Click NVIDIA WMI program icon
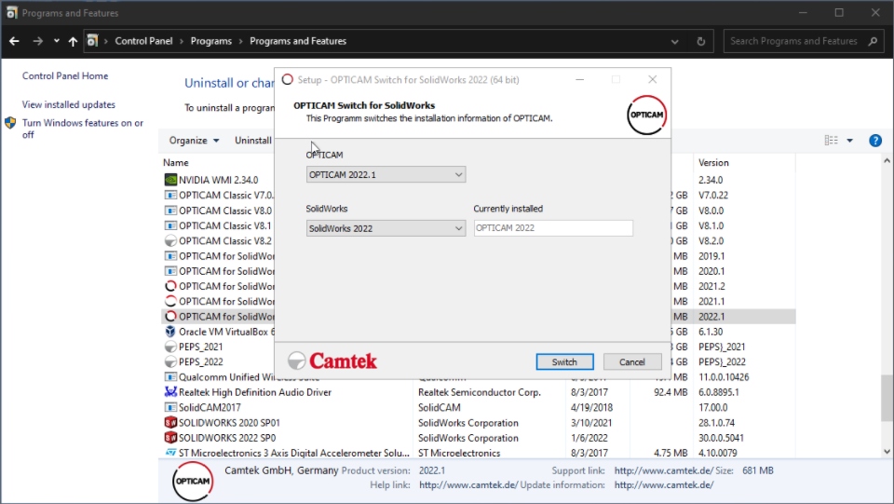Screen dimensions: 894x504 click(x=170, y=180)
